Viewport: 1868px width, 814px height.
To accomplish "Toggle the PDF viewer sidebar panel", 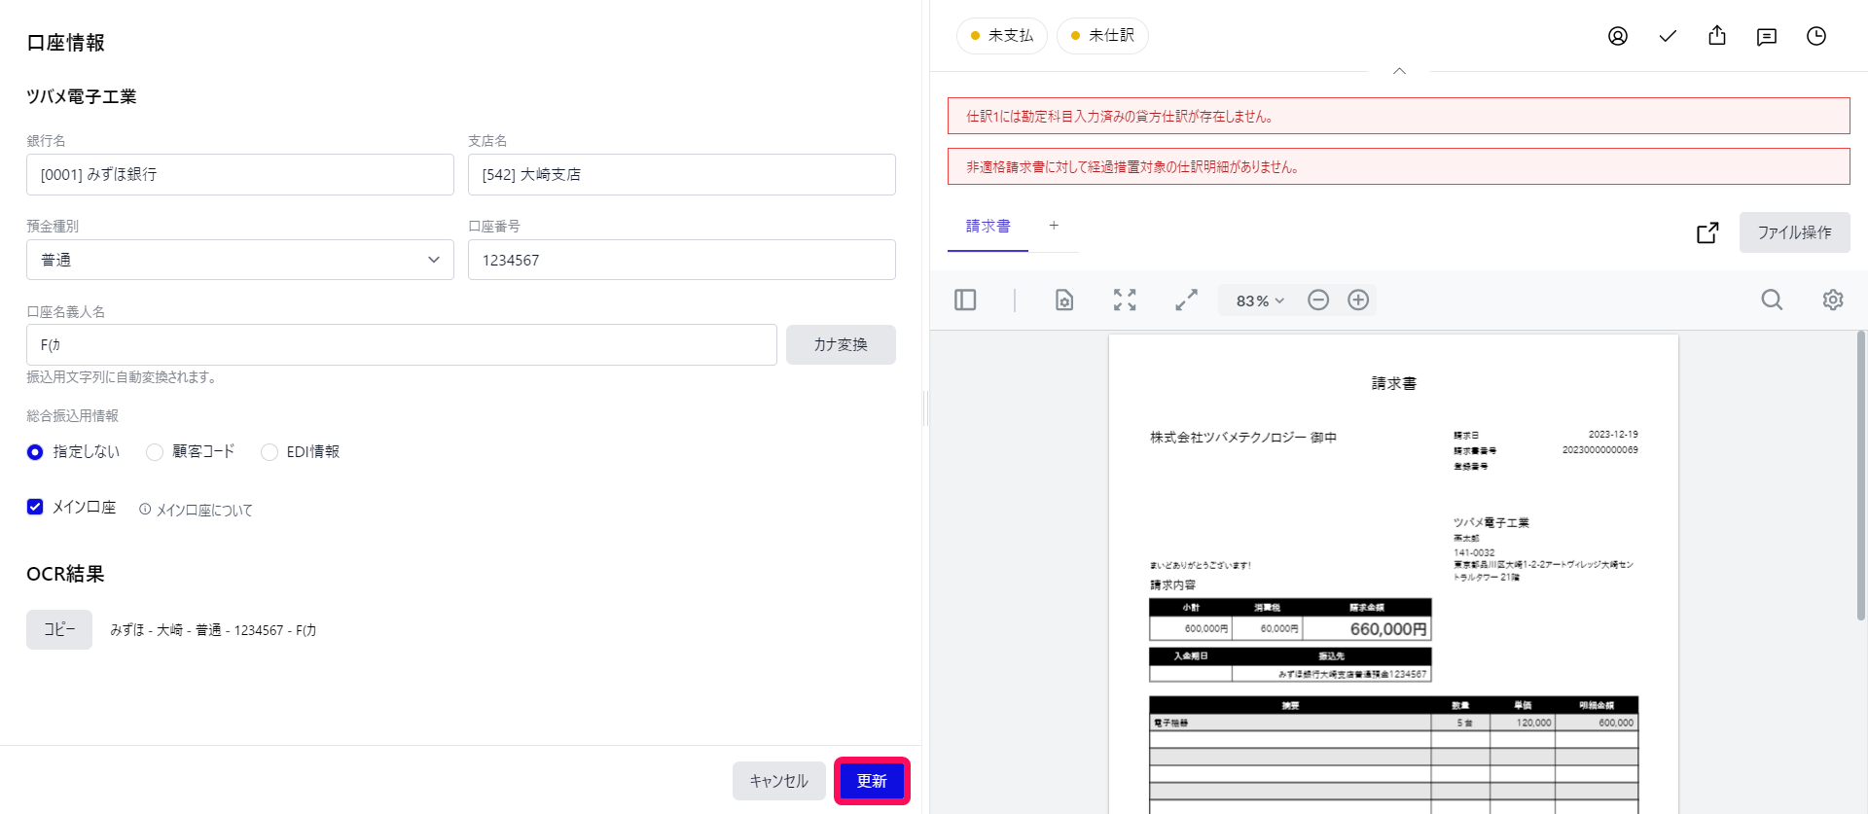I will (x=965, y=300).
